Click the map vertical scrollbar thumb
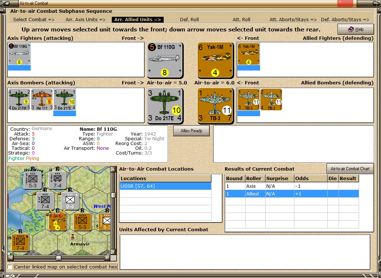381x278 pixels. coord(114,195)
